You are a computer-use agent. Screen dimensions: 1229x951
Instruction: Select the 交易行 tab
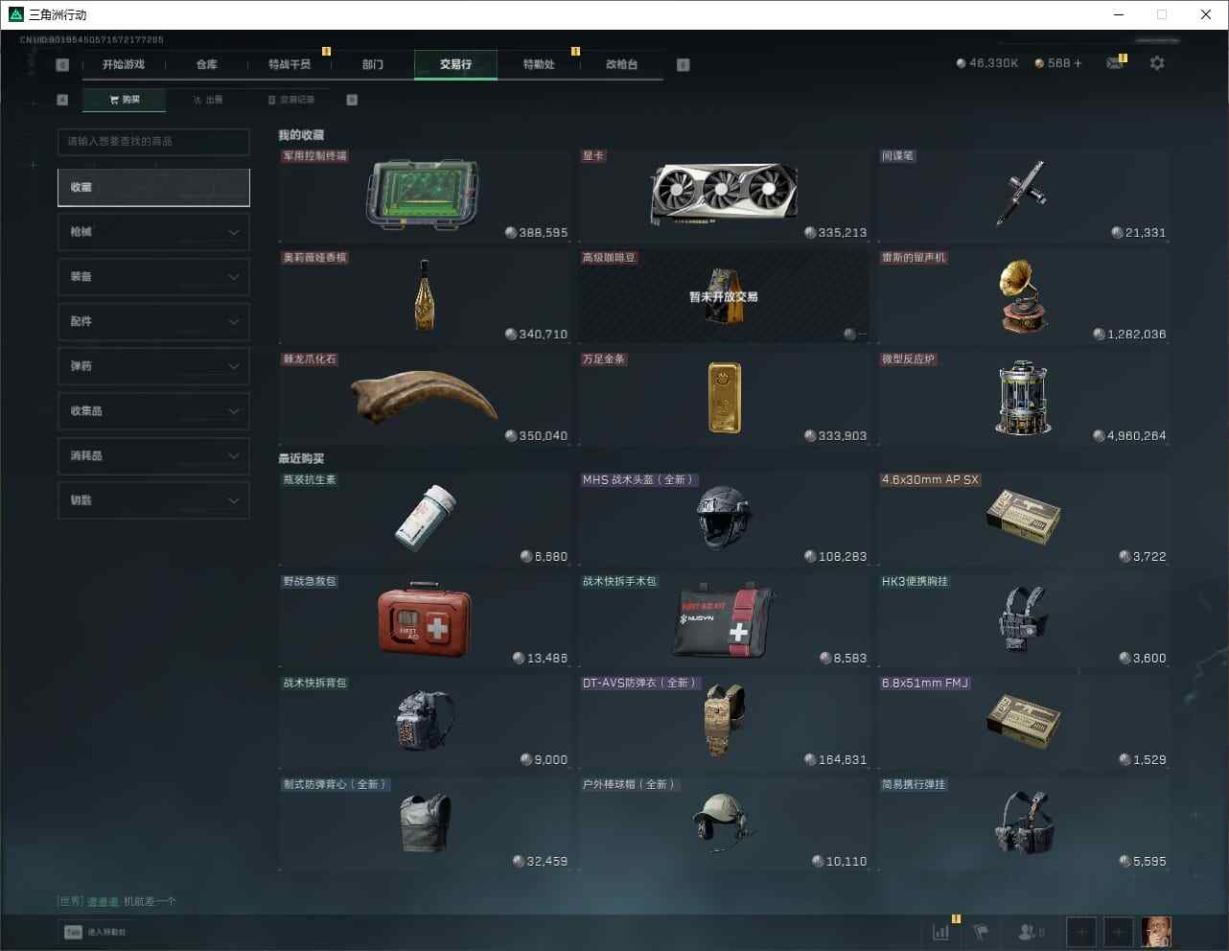455,64
